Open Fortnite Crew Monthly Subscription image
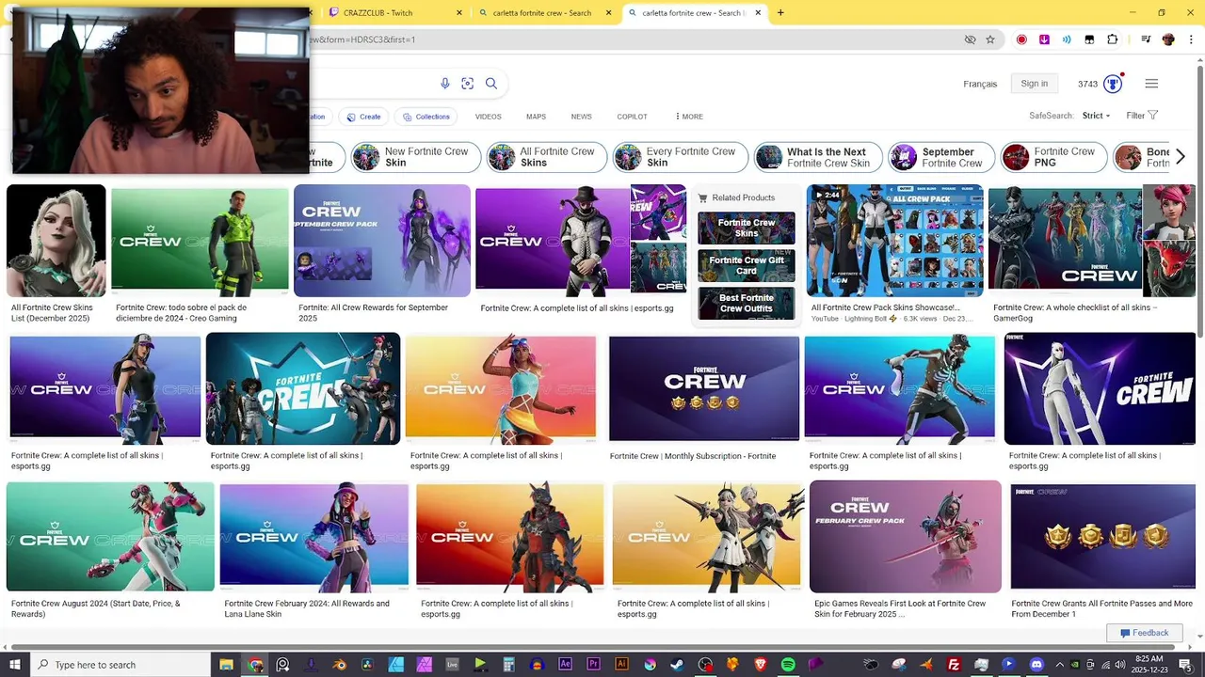The height and width of the screenshot is (677, 1205). pos(704,388)
